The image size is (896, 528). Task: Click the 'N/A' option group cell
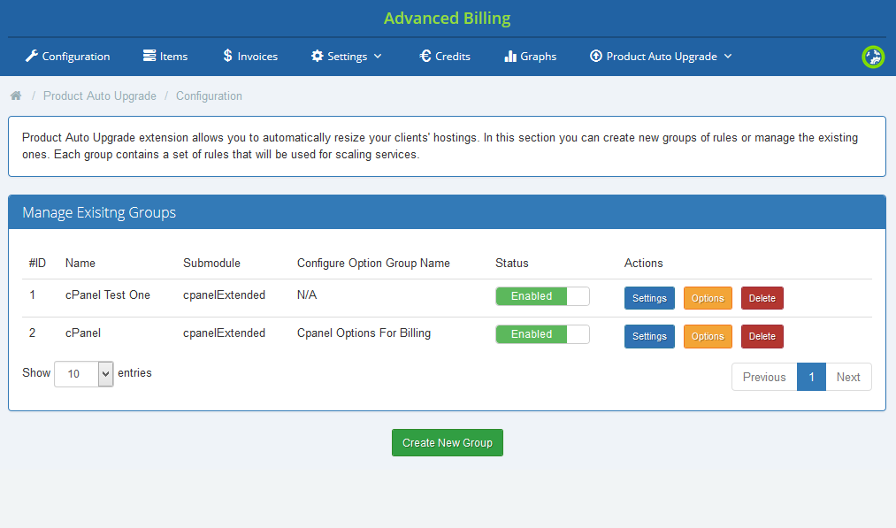pos(307,295)
